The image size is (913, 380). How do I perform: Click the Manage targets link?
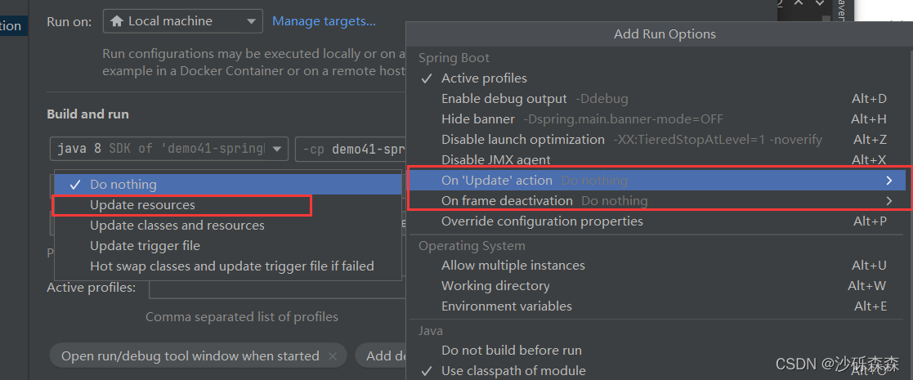324,21
